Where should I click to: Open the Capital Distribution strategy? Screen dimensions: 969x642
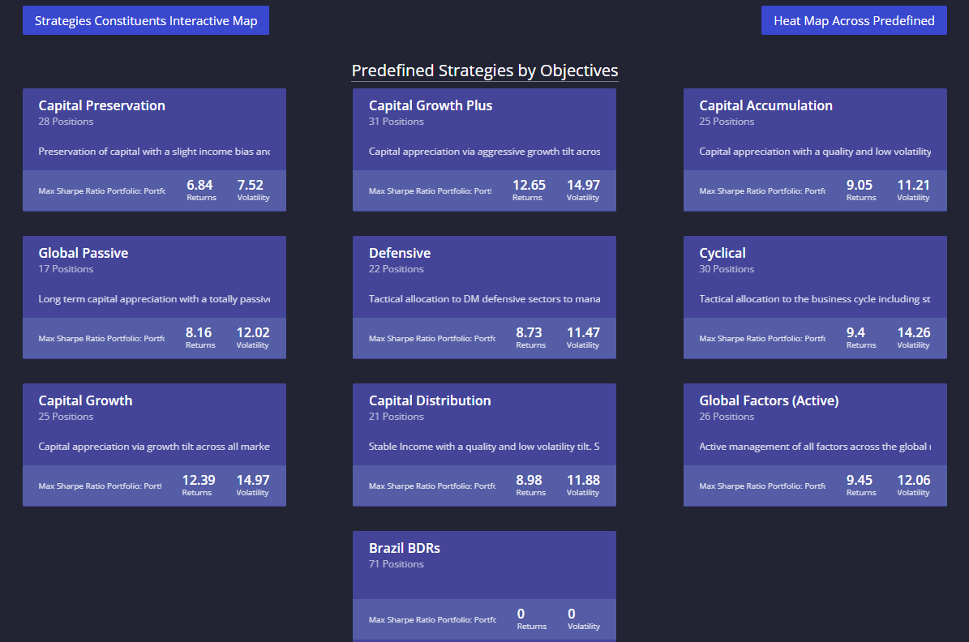click(485, 445)
